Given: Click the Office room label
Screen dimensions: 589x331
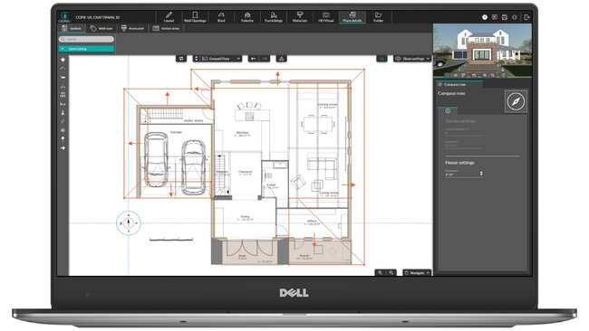Looking at the screenshot, I should [x=312, y=222].
